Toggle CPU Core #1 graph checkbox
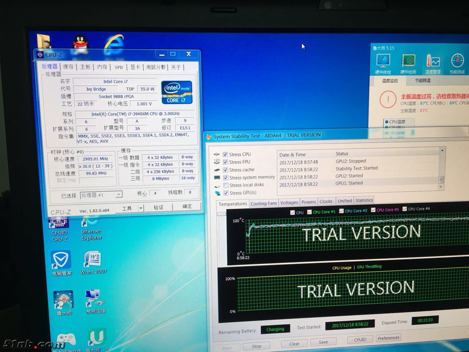469x352 pixels. (x=309, y=212)
